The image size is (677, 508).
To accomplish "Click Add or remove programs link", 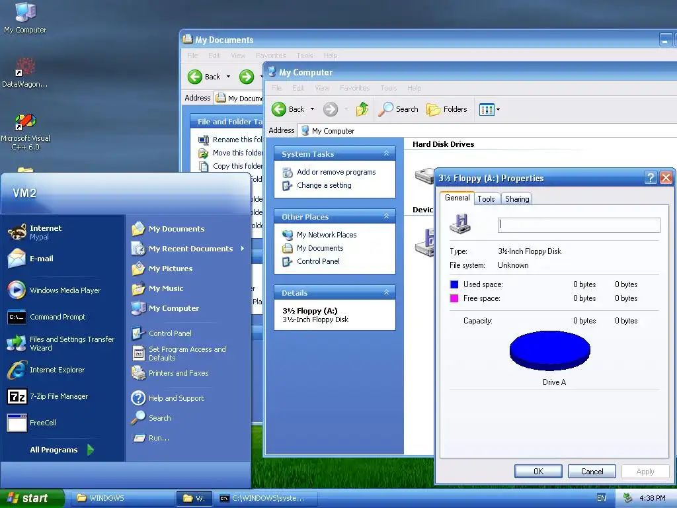I will point(336,172).
